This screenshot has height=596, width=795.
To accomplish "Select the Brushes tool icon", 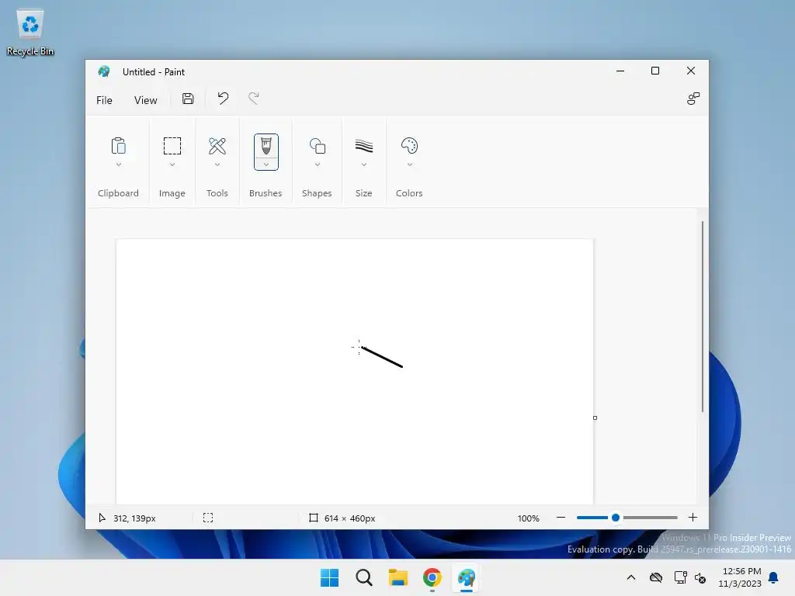I will [266, 147].
